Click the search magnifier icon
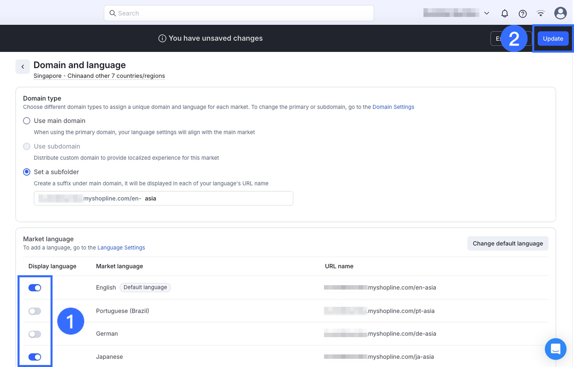Image resolution: width=574 pixels, height=367 pixels. point(113,13)
